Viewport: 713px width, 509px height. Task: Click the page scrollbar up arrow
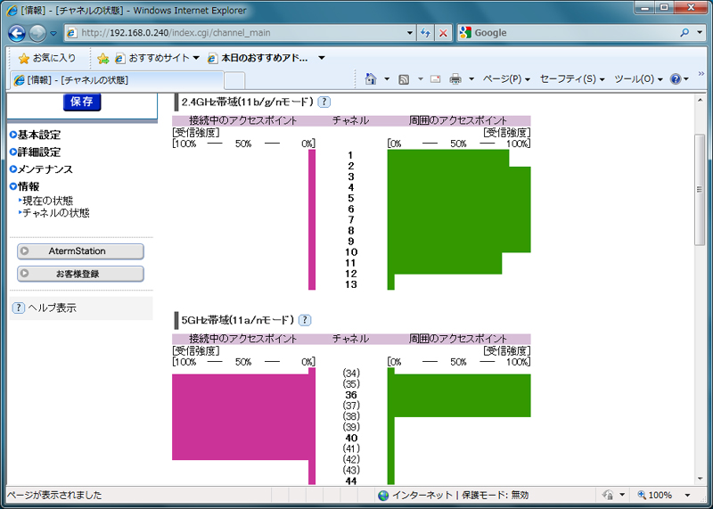(701, 100)
